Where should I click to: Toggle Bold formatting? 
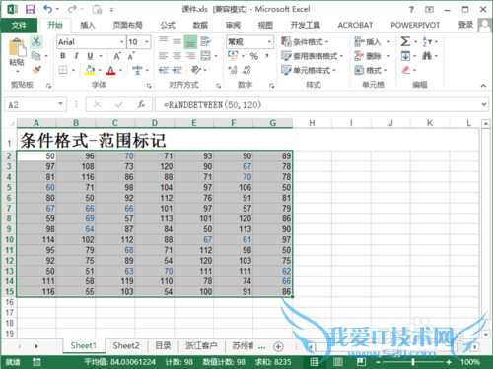click(63, 56)
